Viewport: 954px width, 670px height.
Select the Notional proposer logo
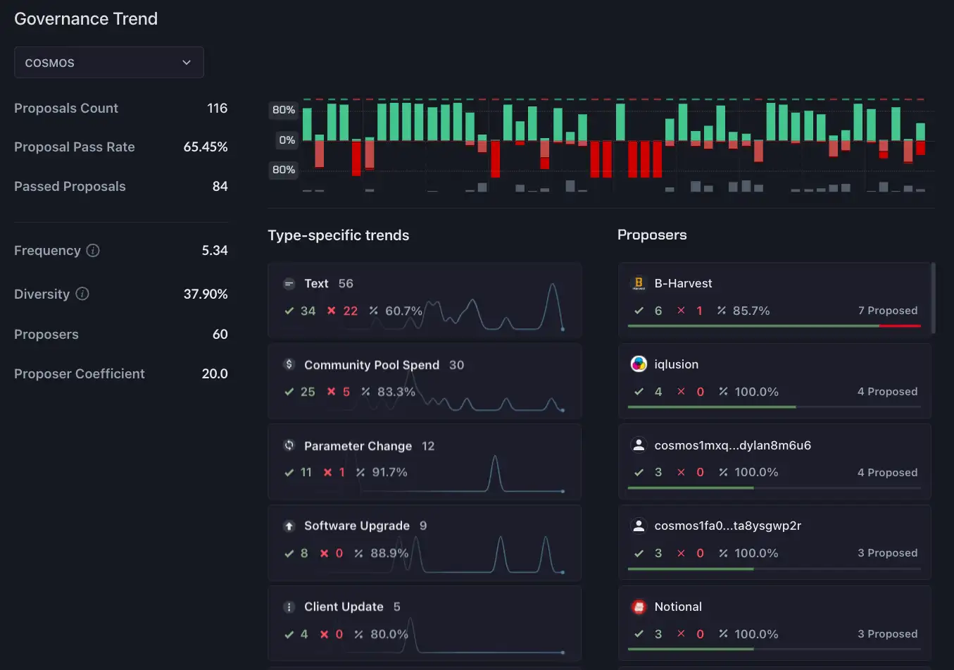pyautogui.click(x=639, y=606)
